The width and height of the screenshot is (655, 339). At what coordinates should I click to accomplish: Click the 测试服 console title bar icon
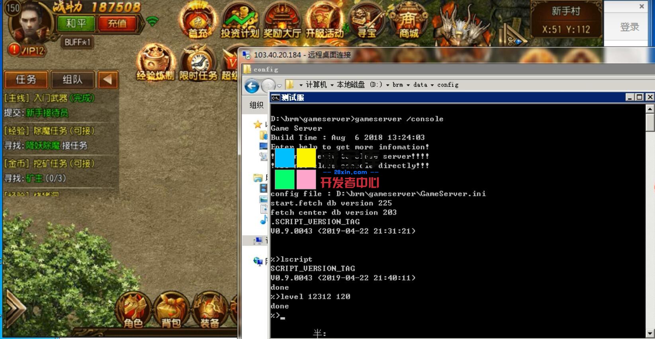[x=275, y=98]
